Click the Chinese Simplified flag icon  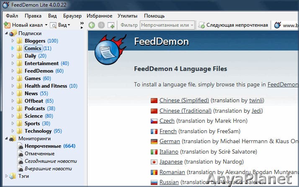click(154, 100)
